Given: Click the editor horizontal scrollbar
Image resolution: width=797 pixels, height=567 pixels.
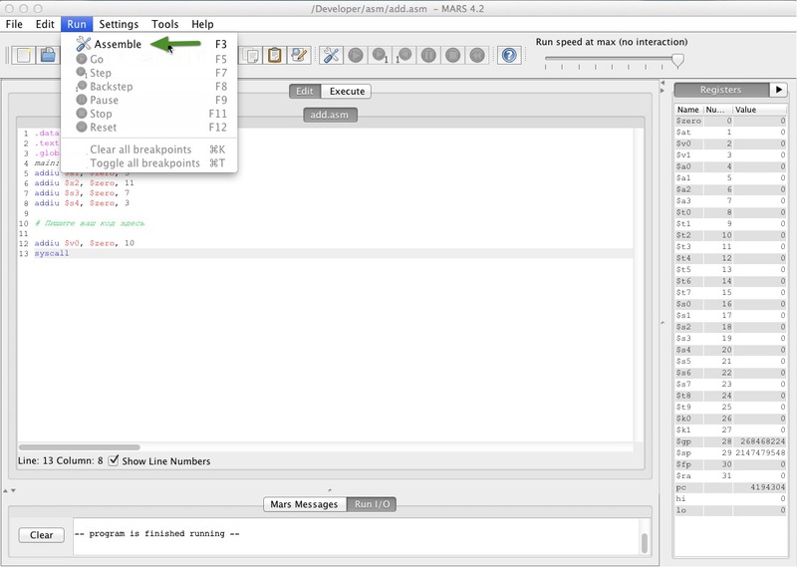Looking at the screenshot, I should pos(80,447).
